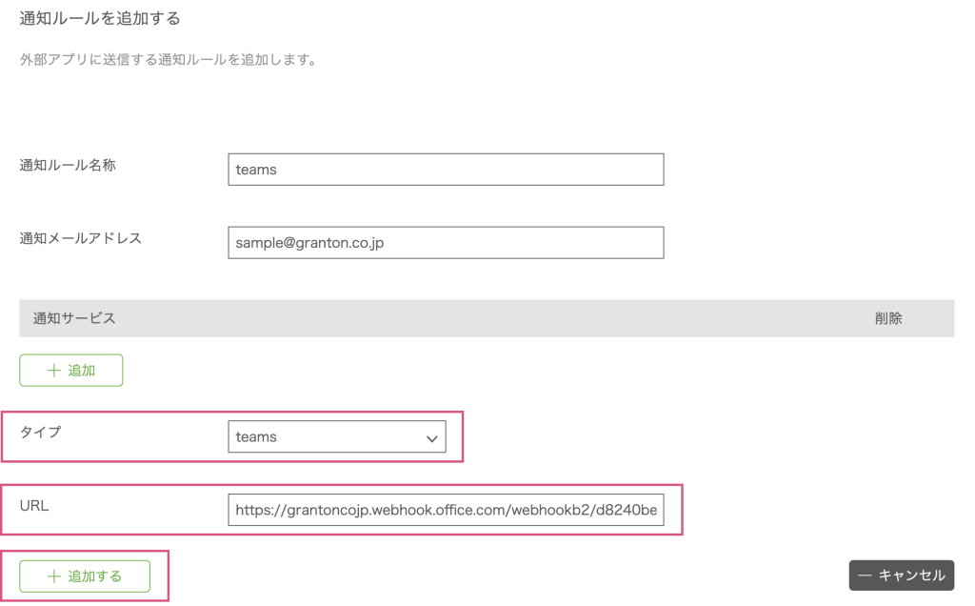Click the plus icon on 追加する button
Viewport: 975px width, 606px height.
tap(53, 576)
